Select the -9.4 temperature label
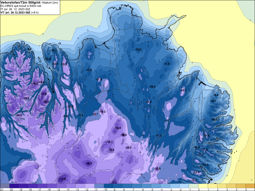This screenshot has height=191, width=255. 216,95
